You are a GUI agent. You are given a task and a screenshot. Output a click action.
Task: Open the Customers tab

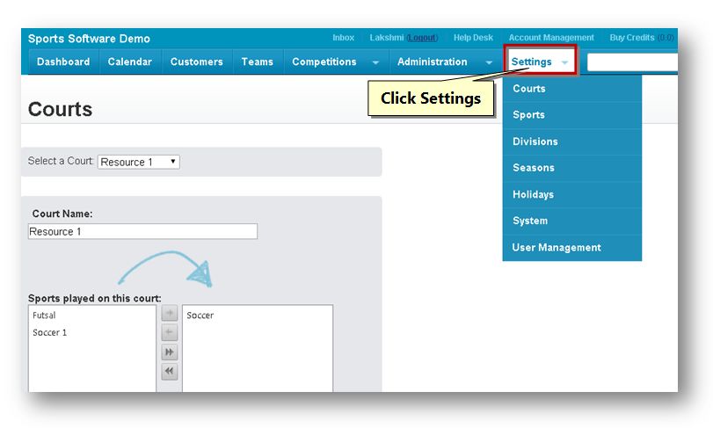[x=196, y=62]
